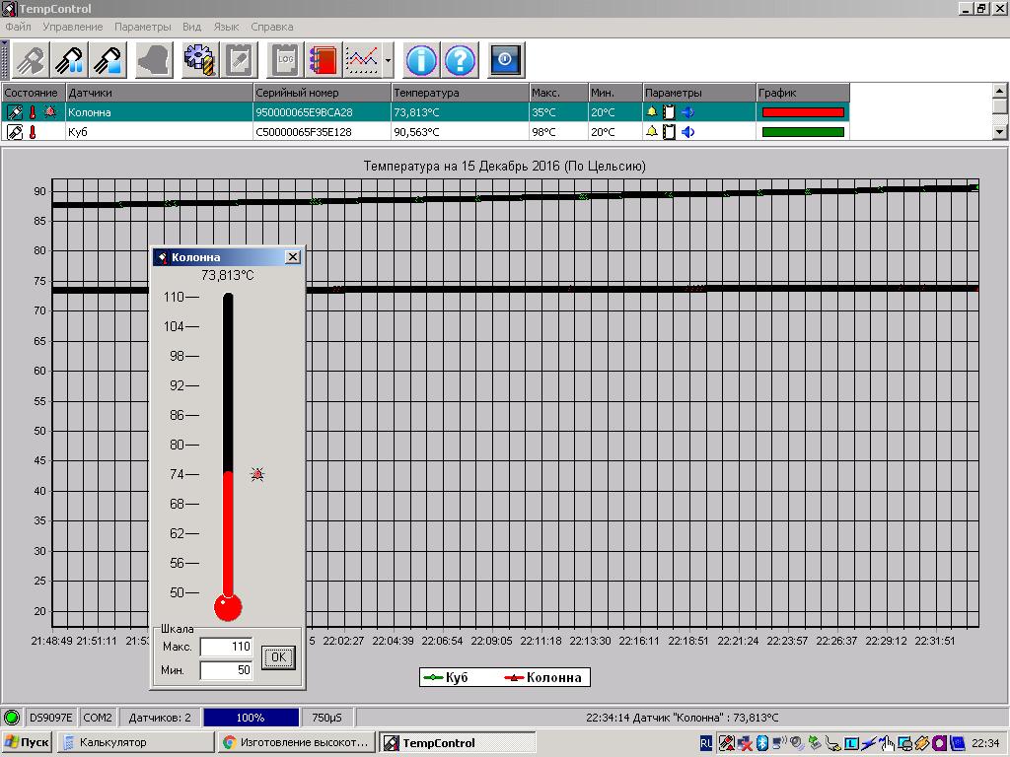Click the Датчиков: 2 status cell
1010x757 pixels.
click(x=160, y=718)
